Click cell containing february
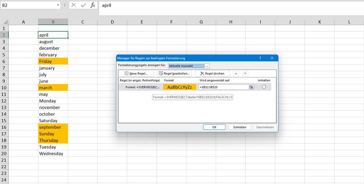This screenshot has height=184, width=364. [53, 55]
